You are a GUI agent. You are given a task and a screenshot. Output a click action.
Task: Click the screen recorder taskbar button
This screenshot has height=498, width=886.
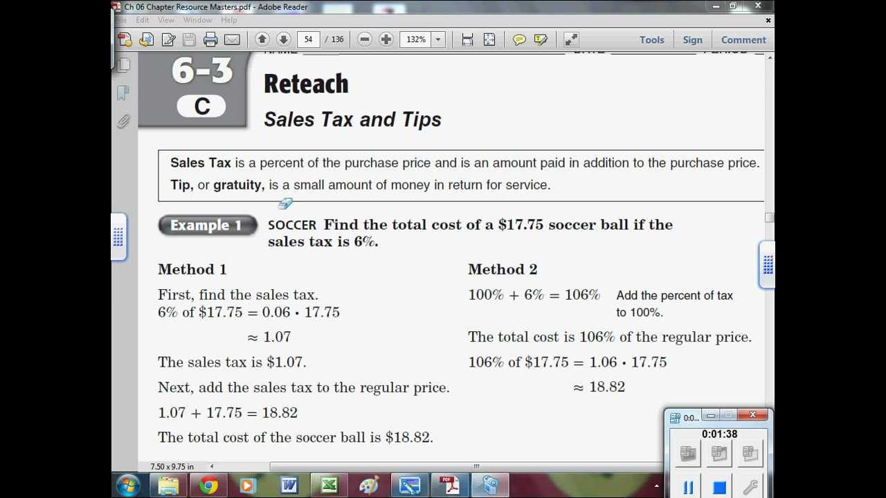tap(491, 486)
